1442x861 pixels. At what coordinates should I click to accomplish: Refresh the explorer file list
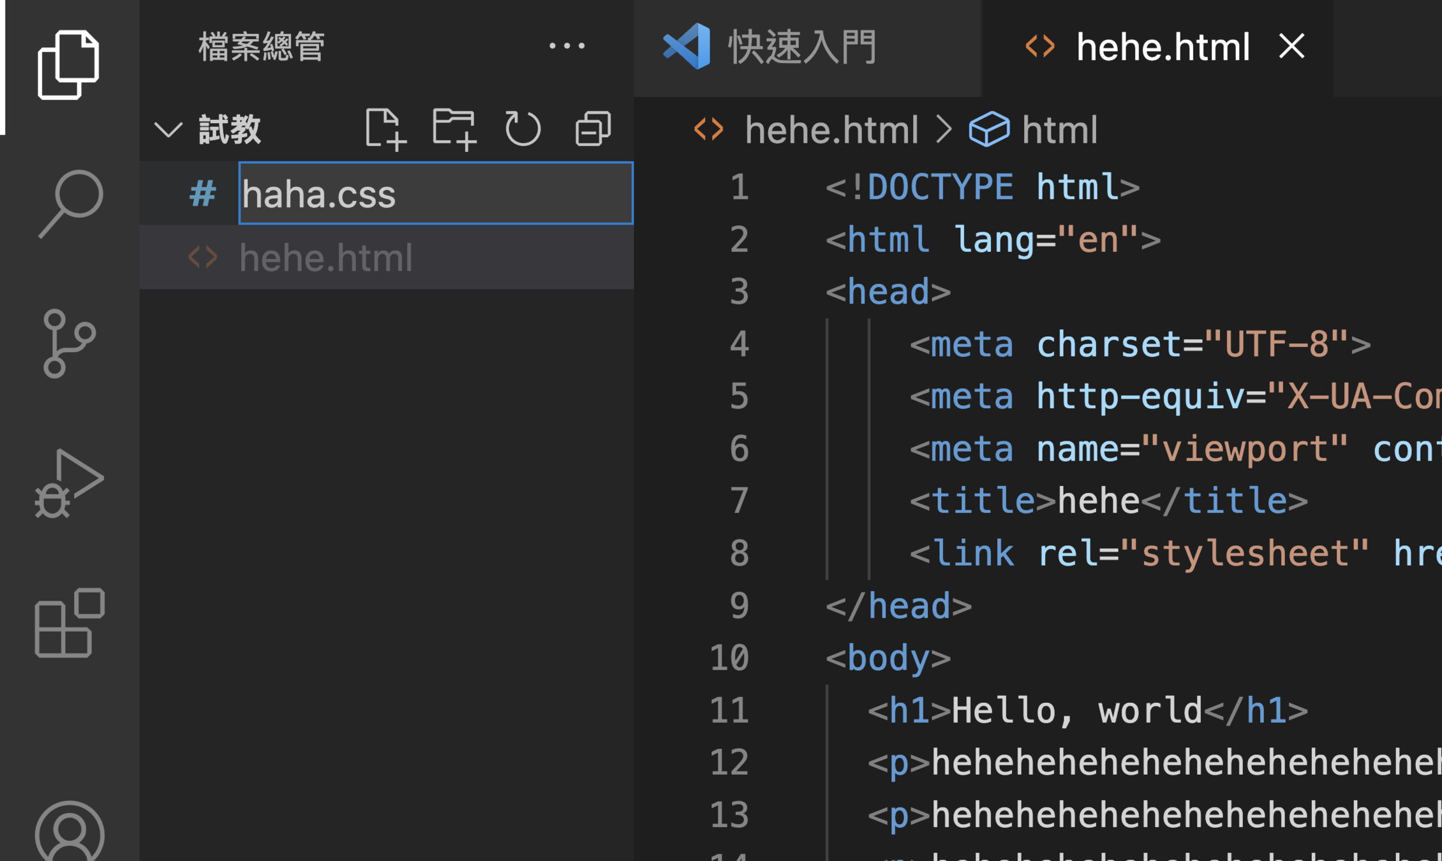point(523,129)
